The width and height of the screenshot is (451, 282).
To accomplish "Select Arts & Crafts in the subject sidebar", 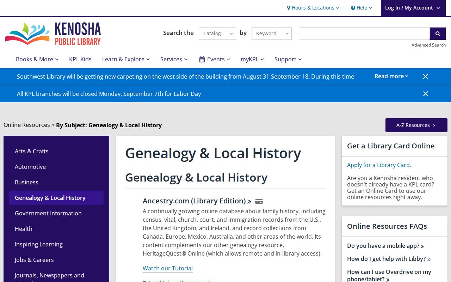I will click(x=56, y=151).
